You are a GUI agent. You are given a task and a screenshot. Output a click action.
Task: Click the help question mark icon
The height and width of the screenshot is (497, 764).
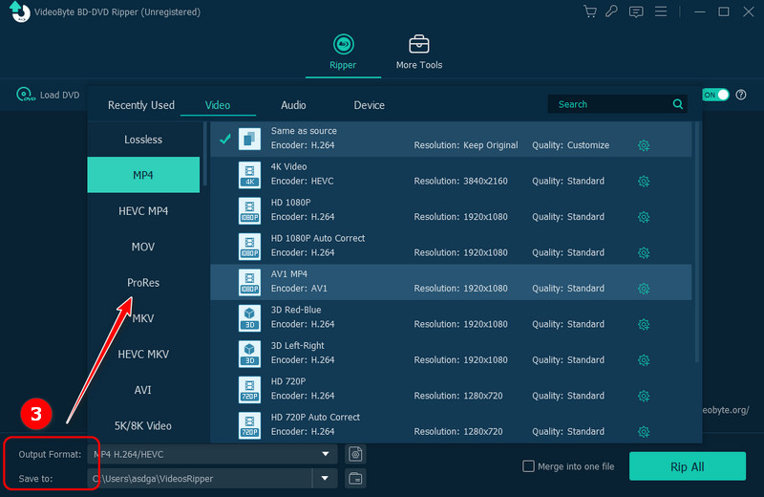[x=740, y=95]
